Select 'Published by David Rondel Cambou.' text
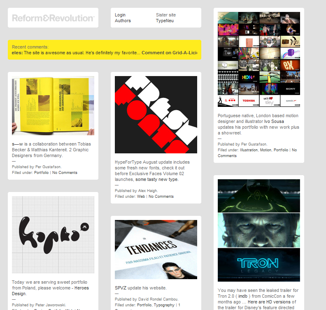The image size is (326, 310). 147,299
